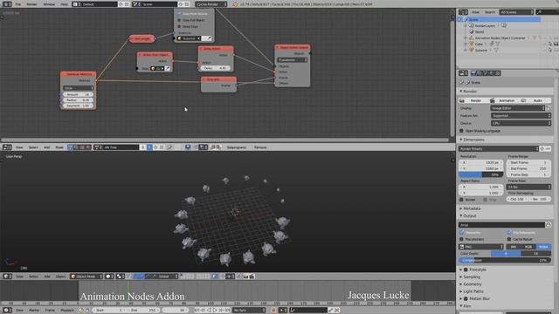Open the Frame Rate 24 fps dropdown
Image resolution: width=559 pixels, height=314 pixels.
[528, 187]
